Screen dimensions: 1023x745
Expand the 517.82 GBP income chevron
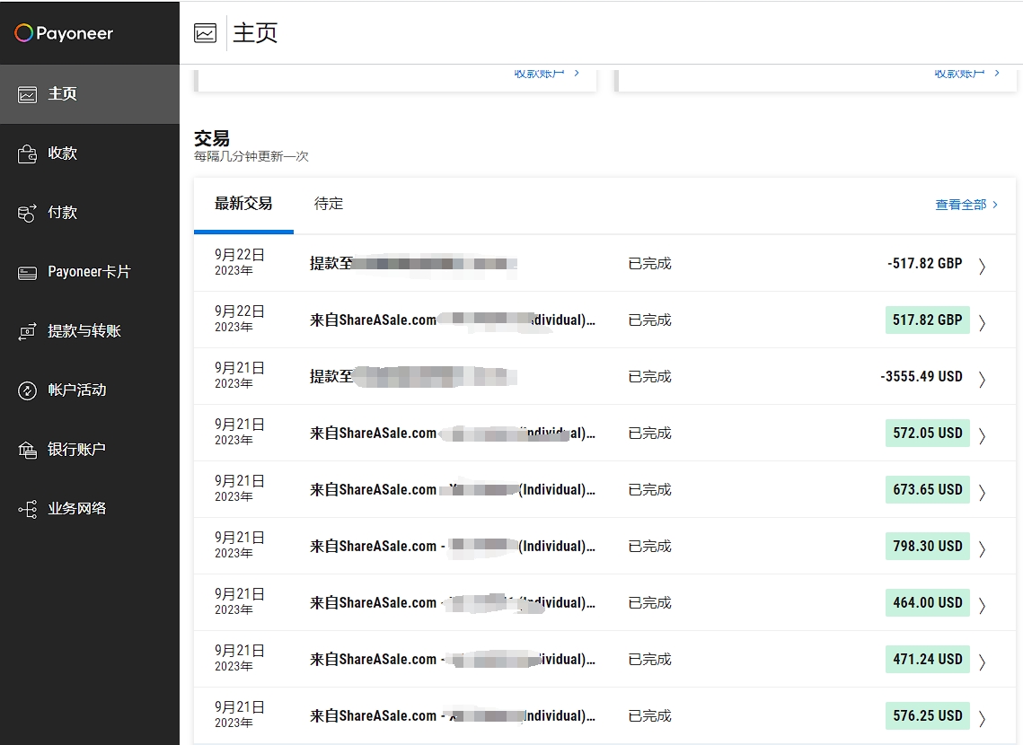pos(982,322)
